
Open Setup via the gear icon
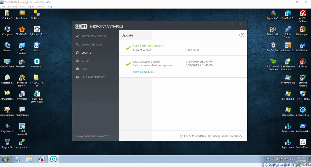[77, 61]
